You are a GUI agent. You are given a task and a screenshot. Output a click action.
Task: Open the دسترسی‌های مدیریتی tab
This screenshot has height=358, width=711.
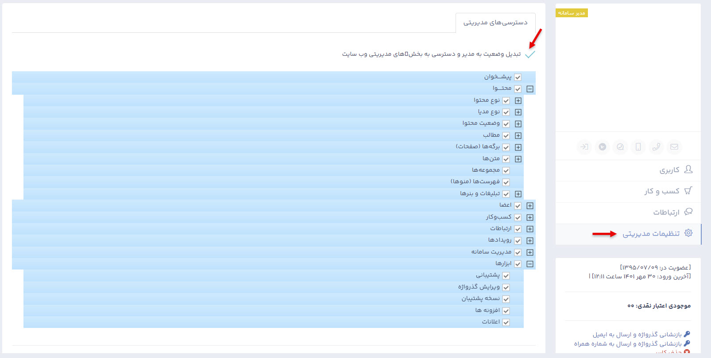pos(495,23)
